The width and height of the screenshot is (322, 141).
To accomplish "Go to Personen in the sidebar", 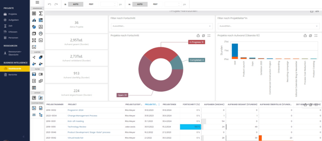I will click(13, 38).
